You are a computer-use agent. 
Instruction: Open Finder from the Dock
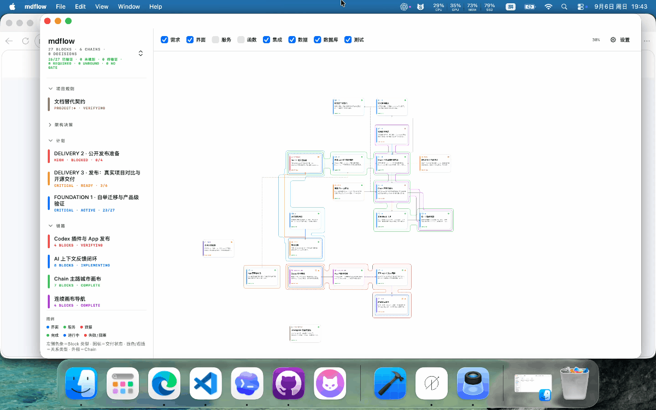81,383
